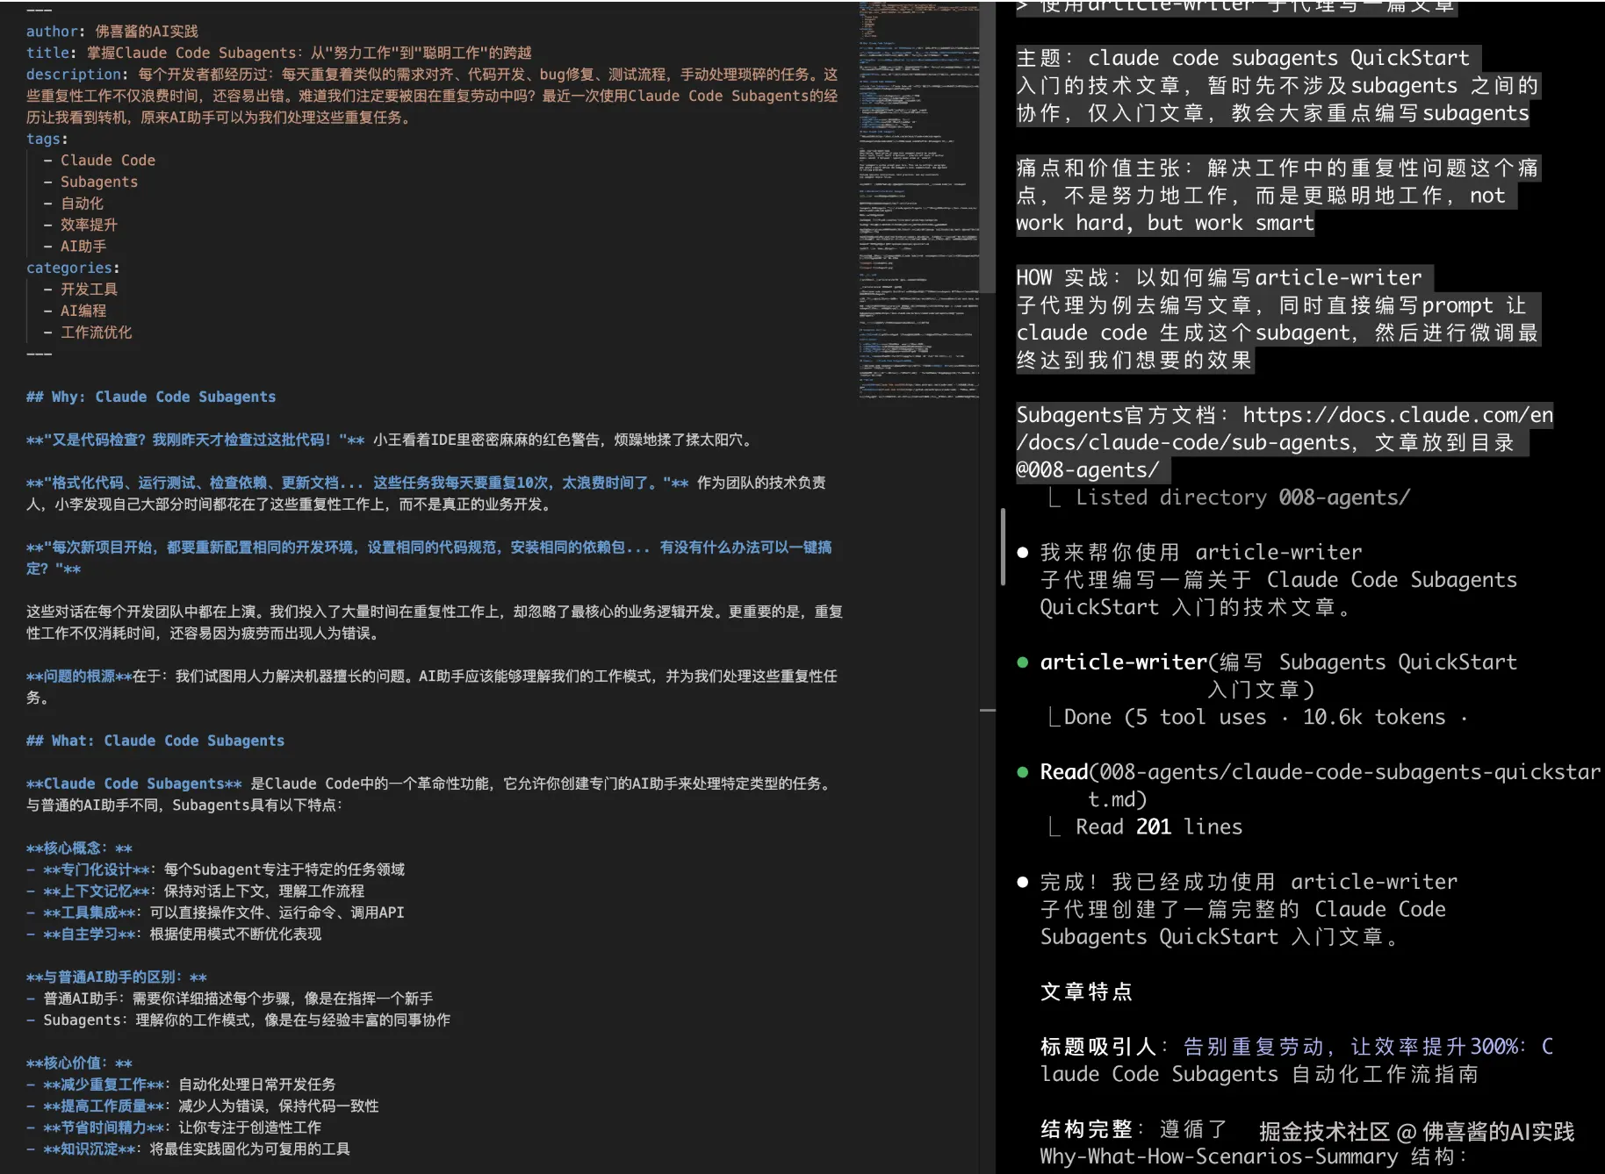1605x1174 pixels.
Task: Click the '- Claude Code' tag entry
Action: pos(99,161)
